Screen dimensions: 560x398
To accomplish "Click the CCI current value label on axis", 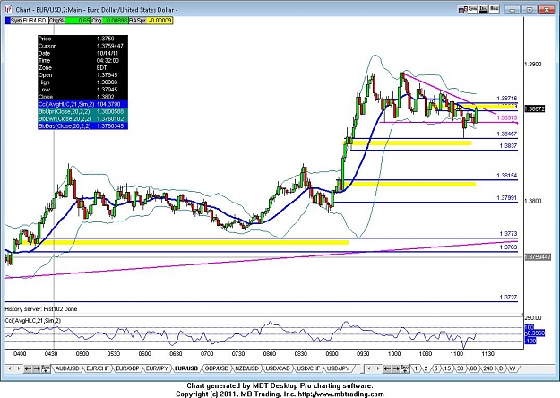I will pyautogui.click(x=535, y=333).
